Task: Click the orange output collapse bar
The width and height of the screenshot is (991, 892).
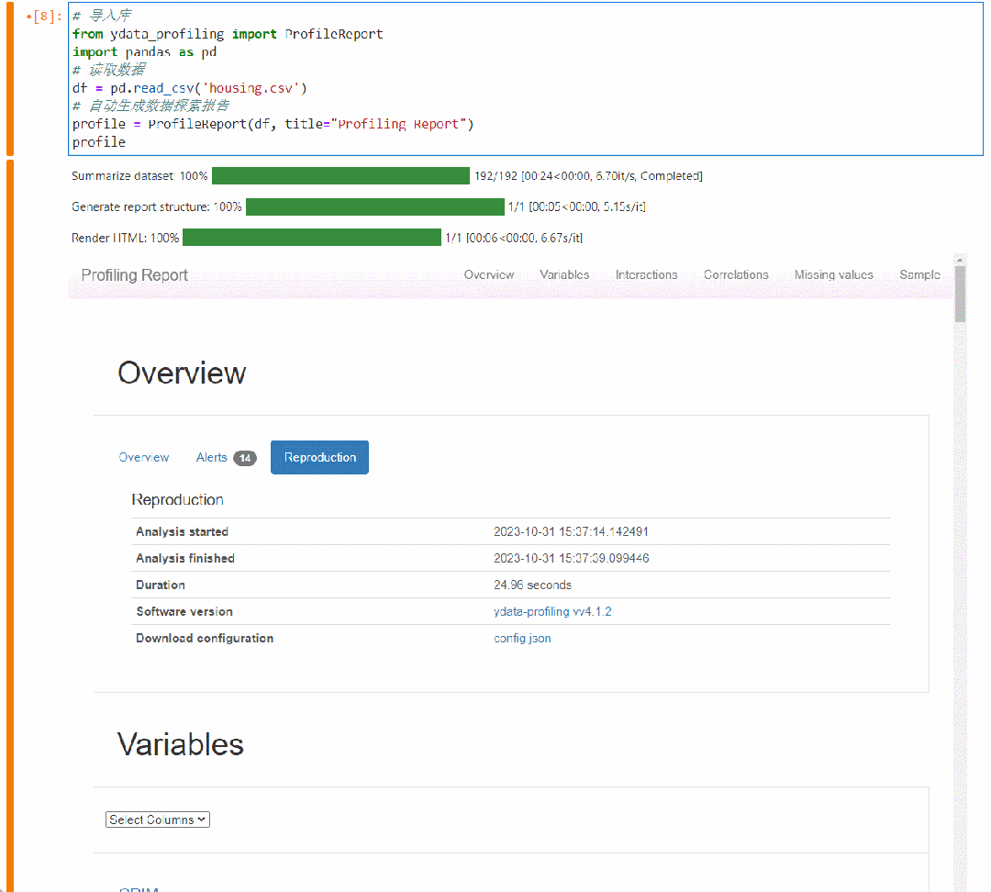Action: pyautogui.click(x=9, y=525)
